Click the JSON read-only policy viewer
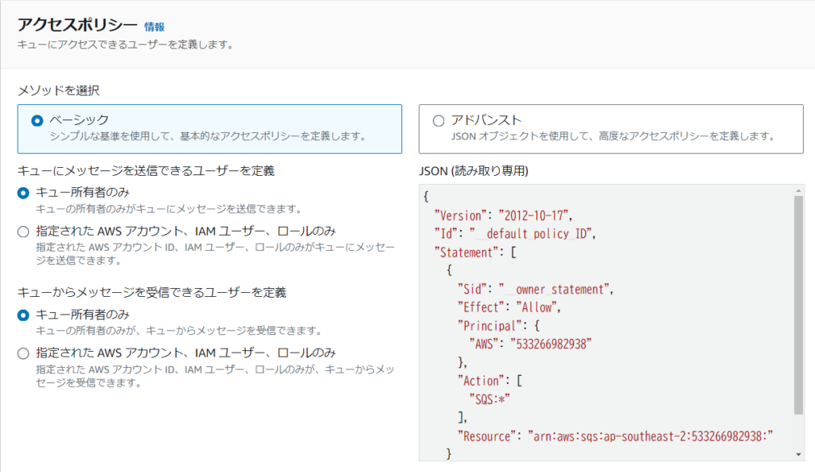815x472 pixels. tap(597, 318)
